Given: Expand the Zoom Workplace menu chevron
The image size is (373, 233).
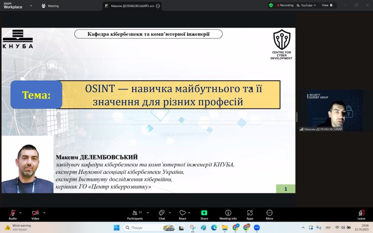Looking at the screenshot, I should point(31,6).
